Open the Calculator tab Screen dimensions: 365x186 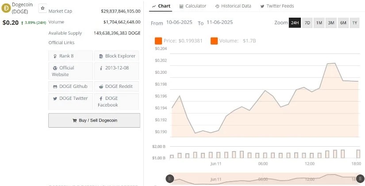193,6
